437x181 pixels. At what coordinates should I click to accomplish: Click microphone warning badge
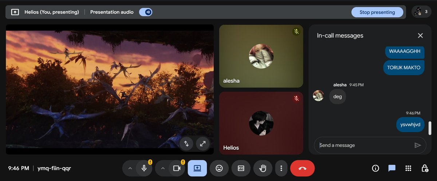(150, 162)
